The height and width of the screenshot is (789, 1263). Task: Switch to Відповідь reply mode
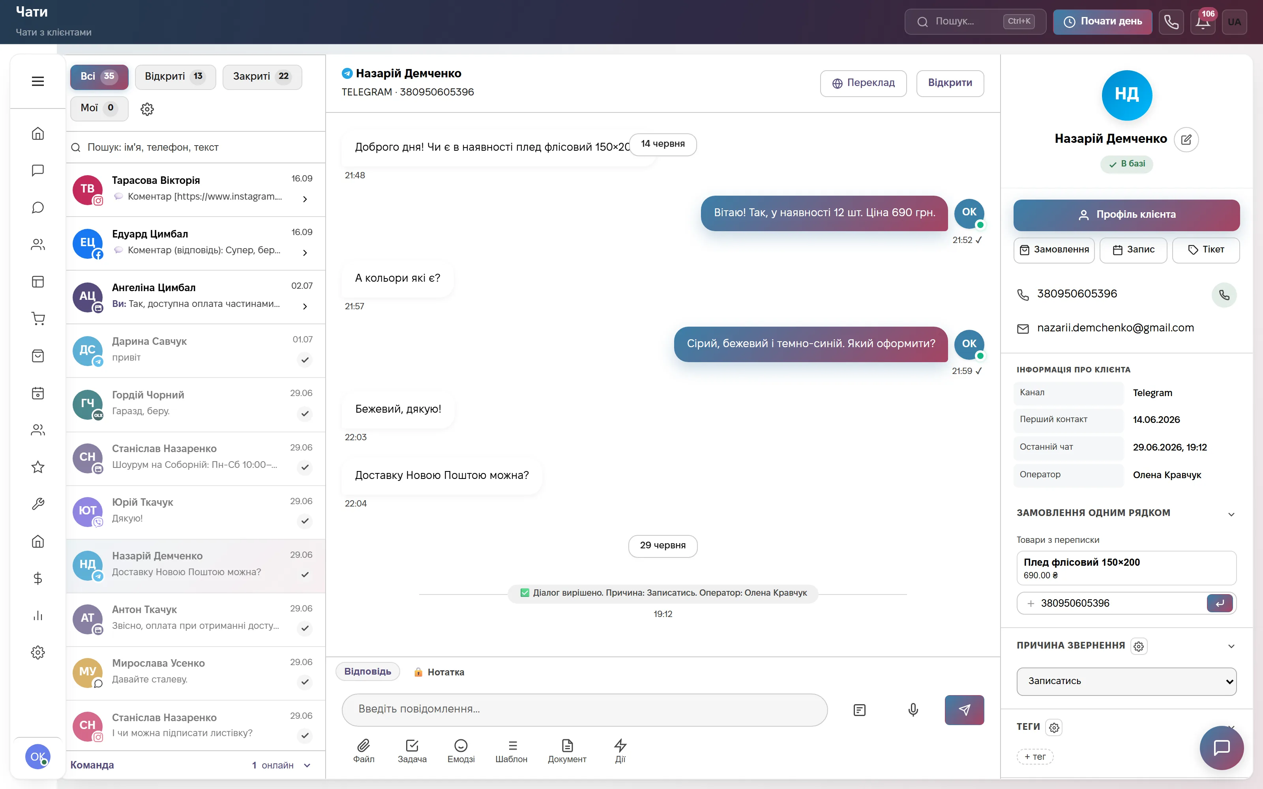pos(367,671)
